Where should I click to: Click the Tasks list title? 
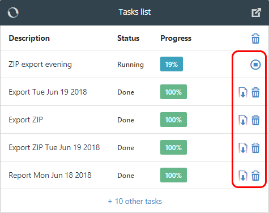[135, 12]
